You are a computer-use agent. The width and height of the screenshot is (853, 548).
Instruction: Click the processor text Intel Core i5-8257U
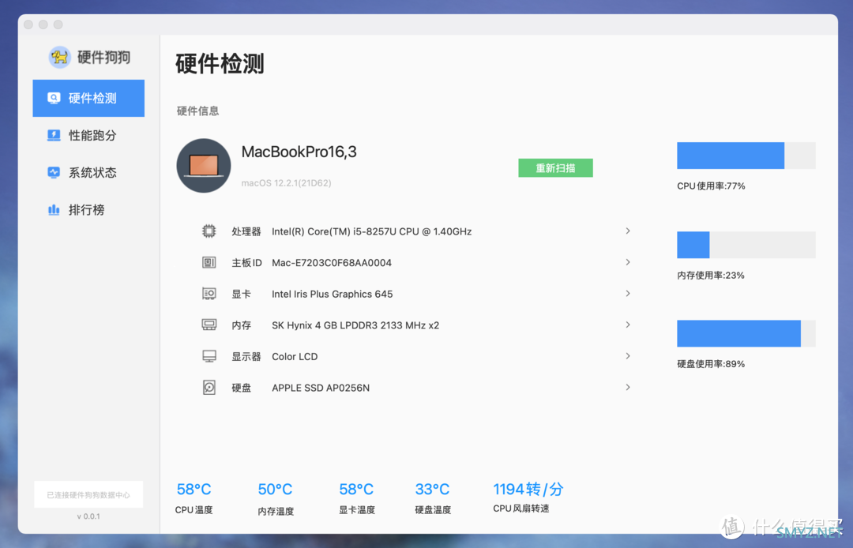point(371,231)
